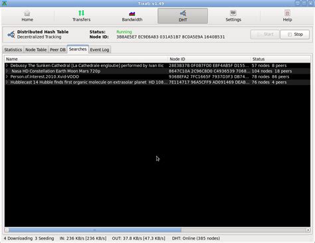Click the Stop DHT button
This screenshot has width=315, height=243.
click(295, 35)
